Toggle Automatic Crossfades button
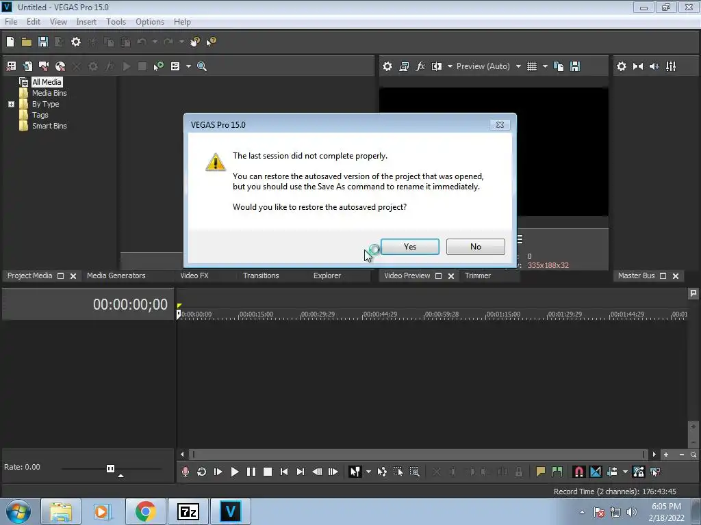 pyautogui.click(x=596, y=472)
